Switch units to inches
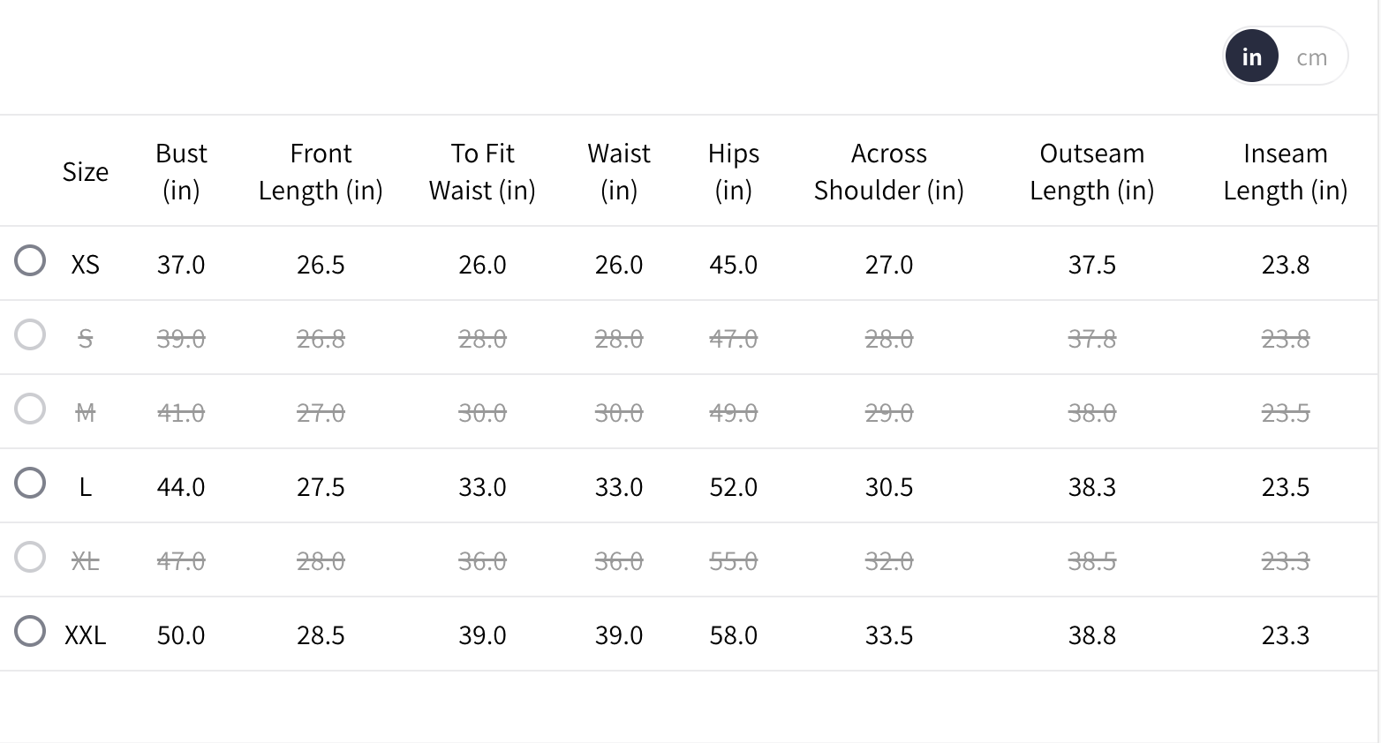This screenshot has width=1381, height=743. click(1251, 57)
